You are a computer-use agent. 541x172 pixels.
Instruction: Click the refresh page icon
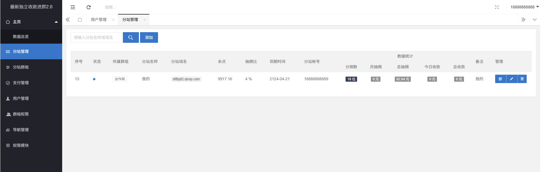pos(89,7)
